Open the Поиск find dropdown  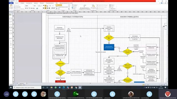(112, 5)
